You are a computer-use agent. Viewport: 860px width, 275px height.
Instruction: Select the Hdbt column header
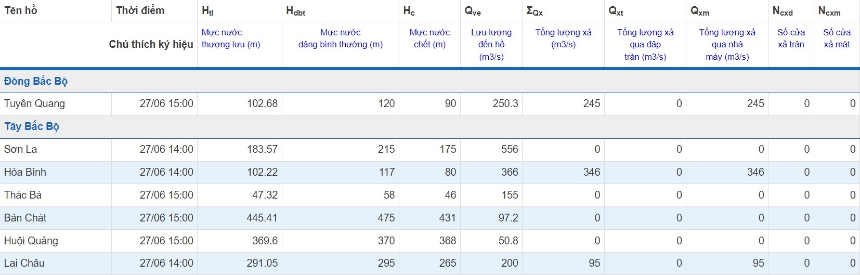point(295,11)
